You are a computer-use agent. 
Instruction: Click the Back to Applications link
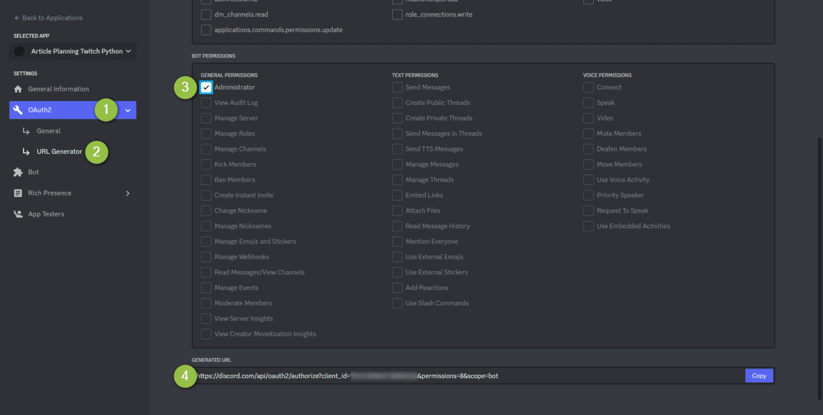[x=48, y=18]
